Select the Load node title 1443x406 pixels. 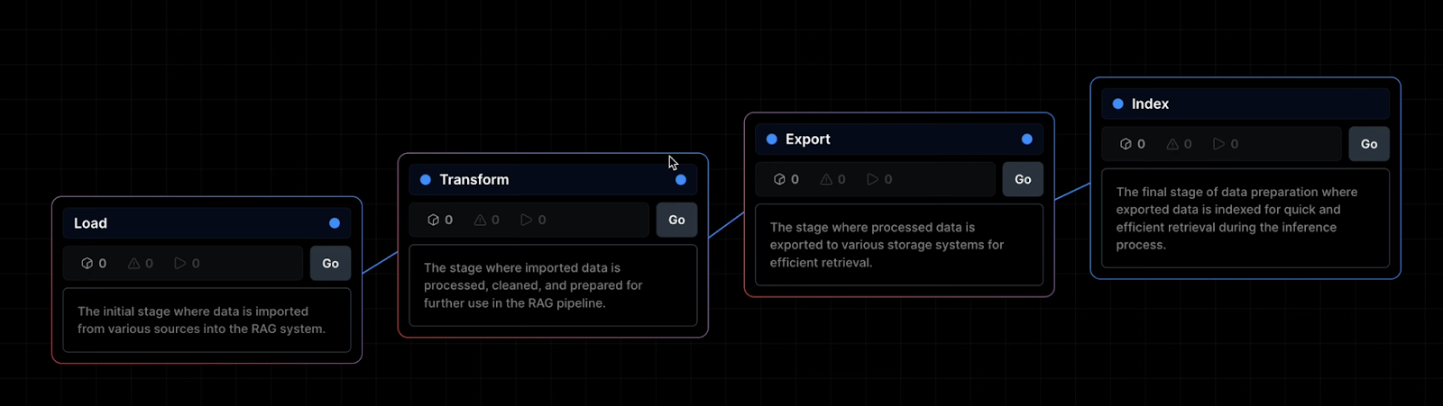pyautogui.click(x=90, y=223)
